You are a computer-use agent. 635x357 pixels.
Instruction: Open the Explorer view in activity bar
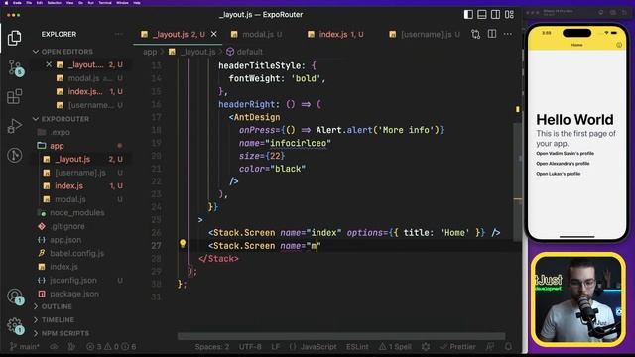pyautogui.click(x=14, y=38)
